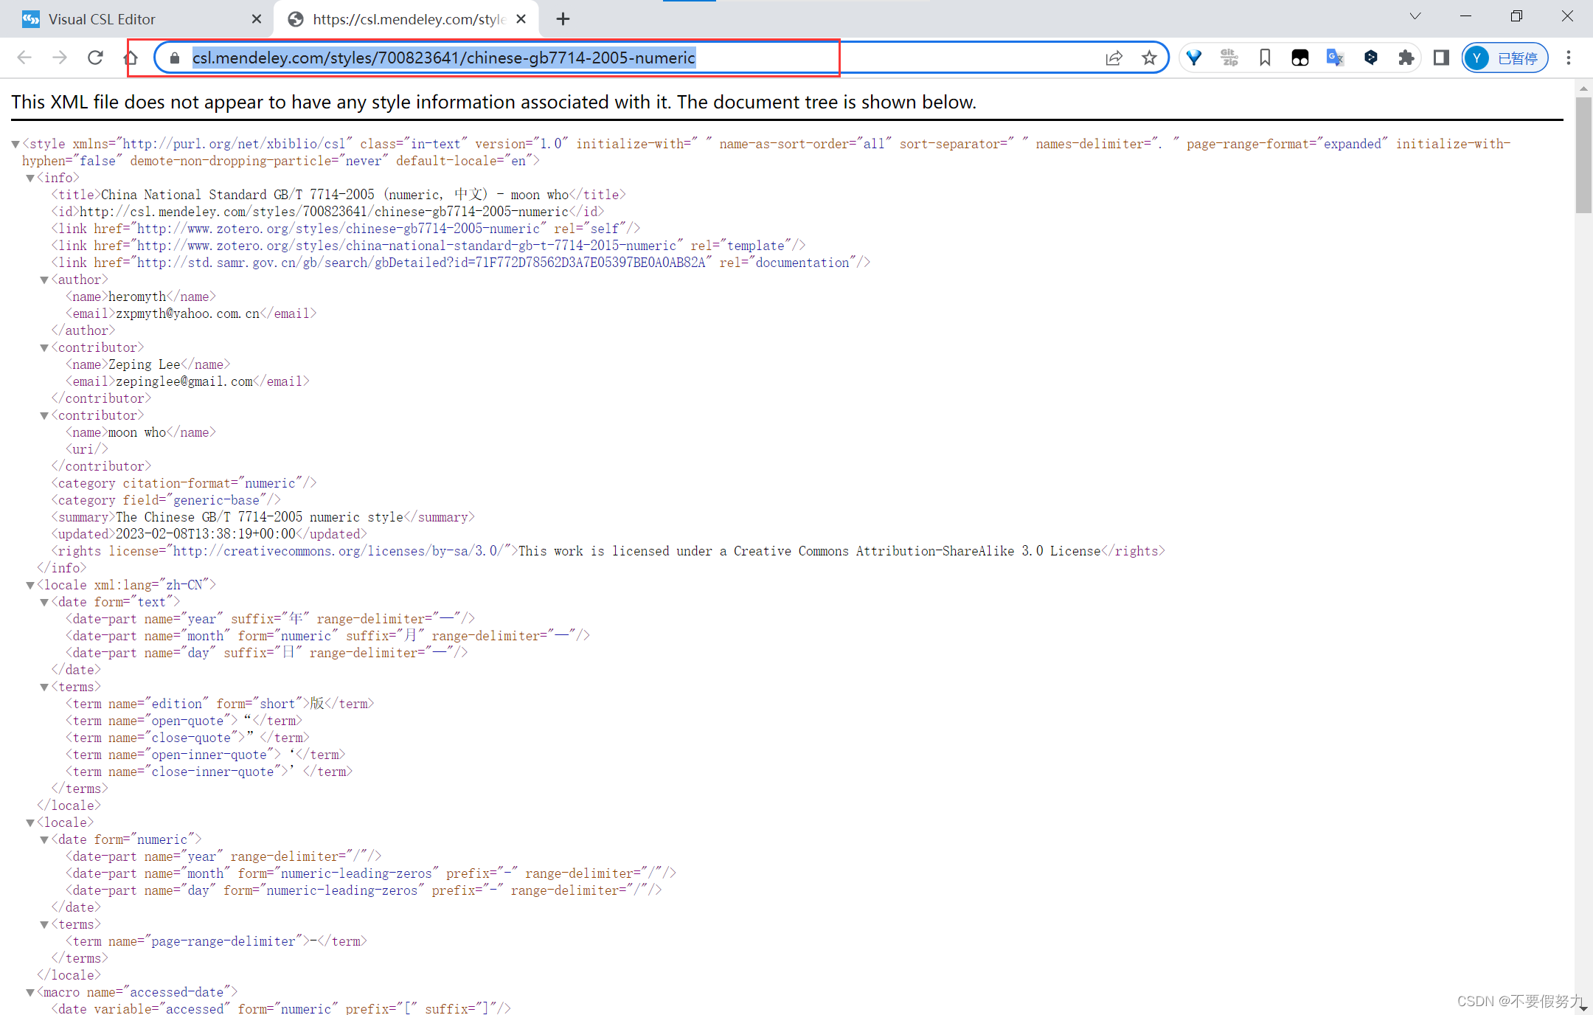Viewport: 1593px width, 1015px height.
Task: Click the Google Translate extension icon
Action: pyautogui.click(x=1335, y=58)
